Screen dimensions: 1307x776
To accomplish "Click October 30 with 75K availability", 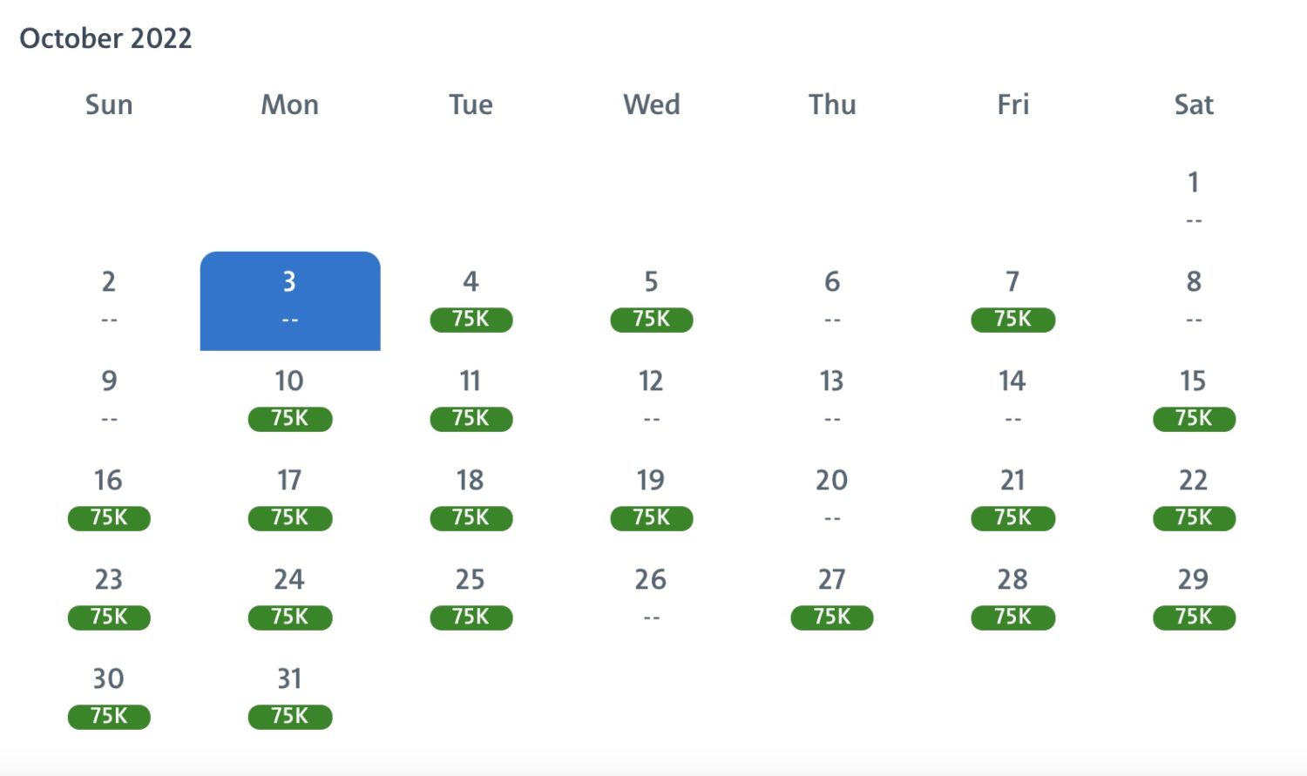I will [x=108, y=697].
